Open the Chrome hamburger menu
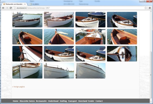The height and width of the screenshot is (104, 153). tap(150, 8)
